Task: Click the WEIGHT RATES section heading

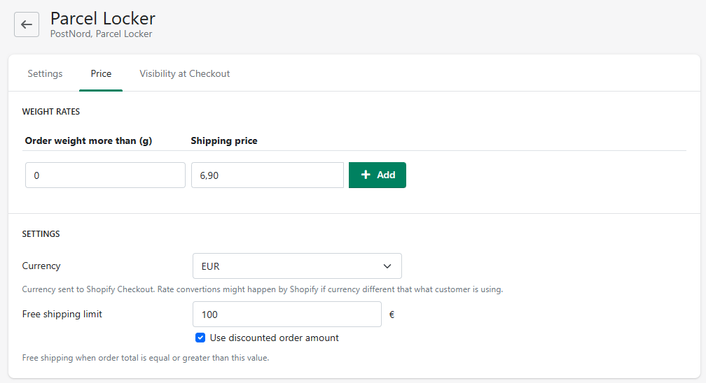Action: pos(51,111)
